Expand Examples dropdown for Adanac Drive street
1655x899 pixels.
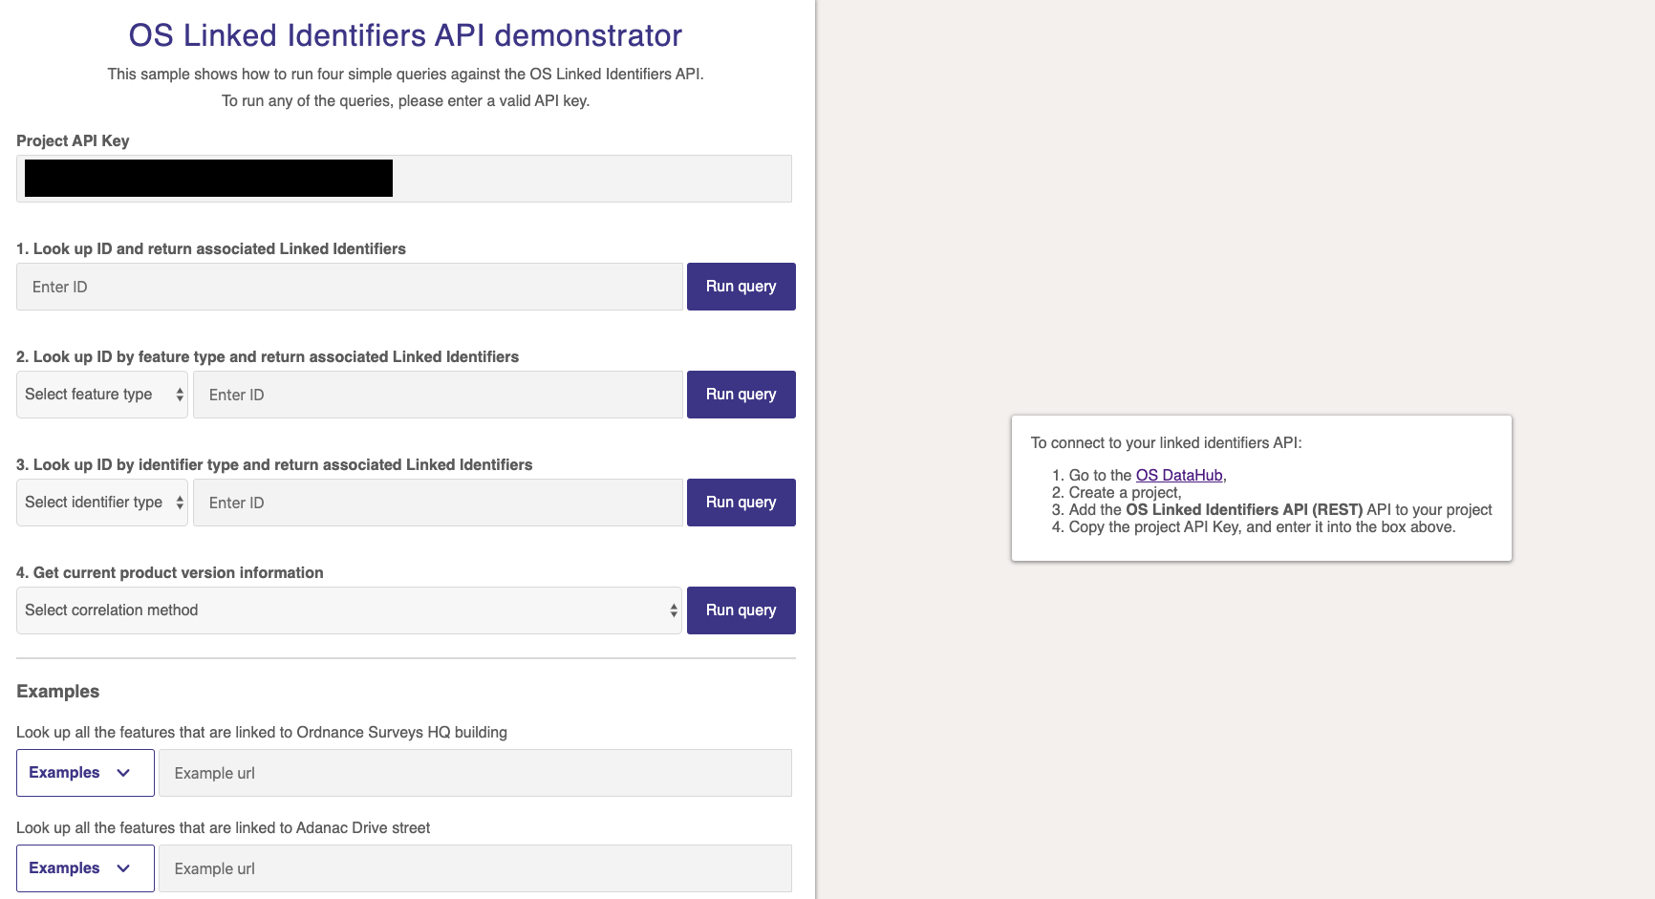coord(85,868)
